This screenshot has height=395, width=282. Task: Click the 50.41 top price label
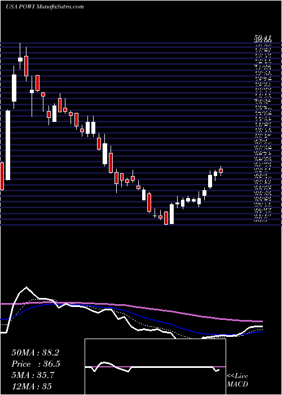point(262,38)
